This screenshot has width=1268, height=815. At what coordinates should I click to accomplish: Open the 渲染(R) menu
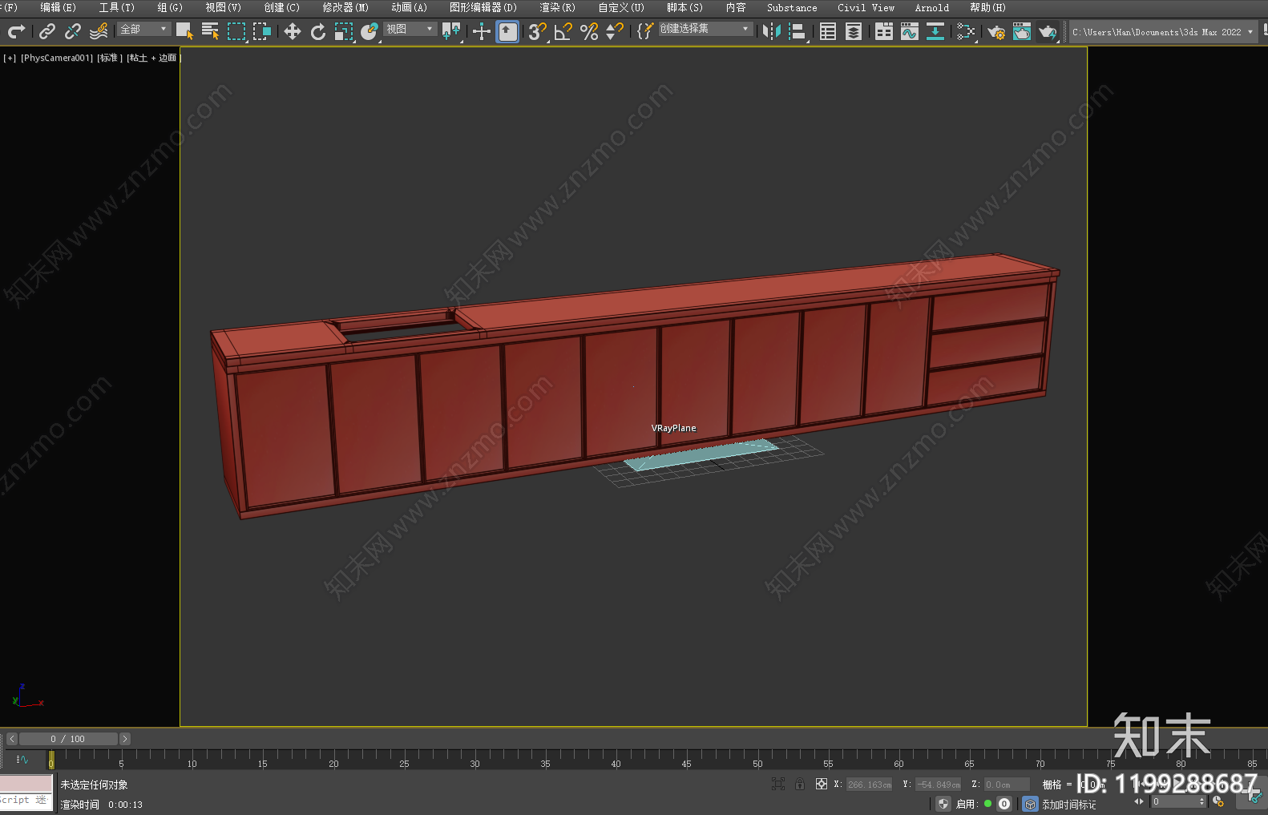(557, 7)
